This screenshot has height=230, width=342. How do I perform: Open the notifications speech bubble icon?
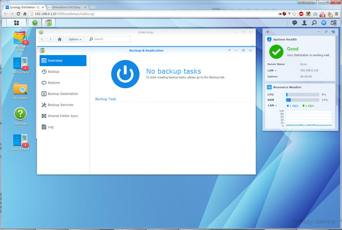(x=295, y=23)
